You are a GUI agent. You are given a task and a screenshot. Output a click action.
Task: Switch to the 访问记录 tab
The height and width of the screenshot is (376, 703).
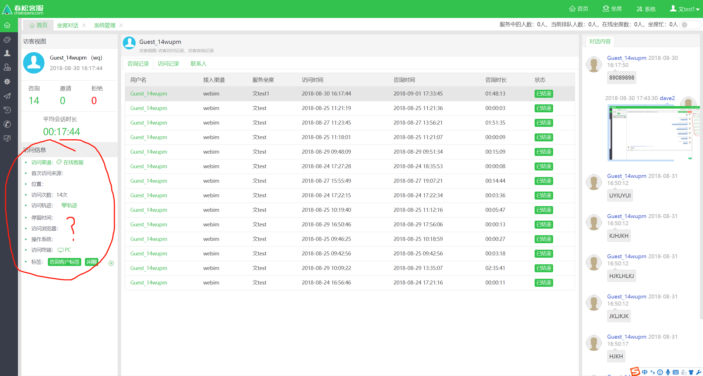(x=168, y=64)
